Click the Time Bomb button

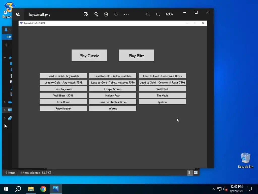pos(63,102)
